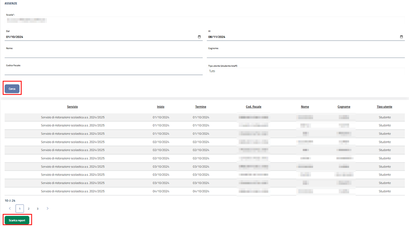Go to next page arrow in pagination

coord(47,209)
